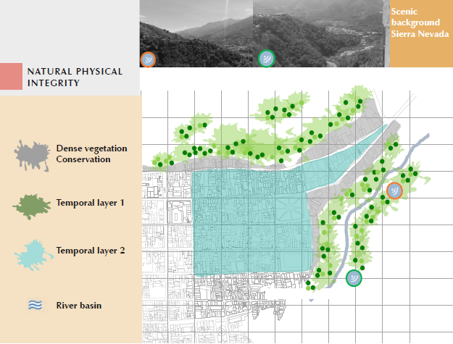Select the green-ringed river marker on the map
This screenshot has width=453, height=344.
click(x=354, y=277)
